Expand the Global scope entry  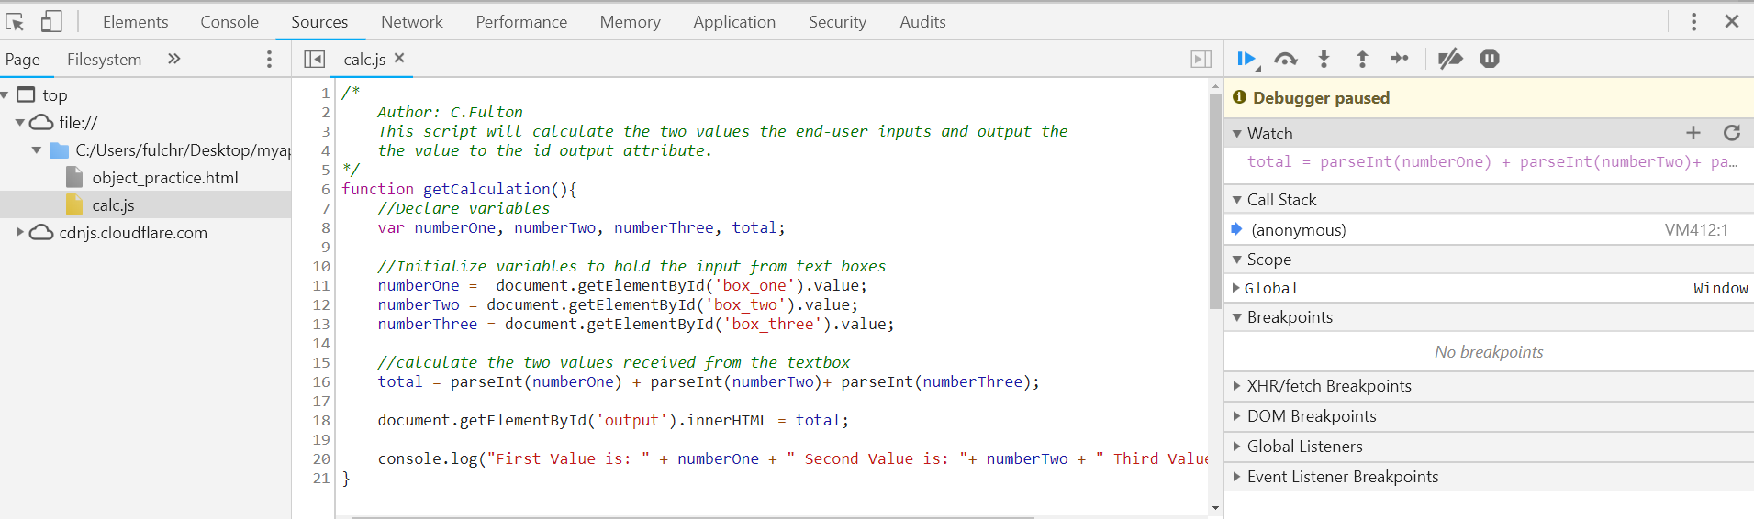(1236, 288)
